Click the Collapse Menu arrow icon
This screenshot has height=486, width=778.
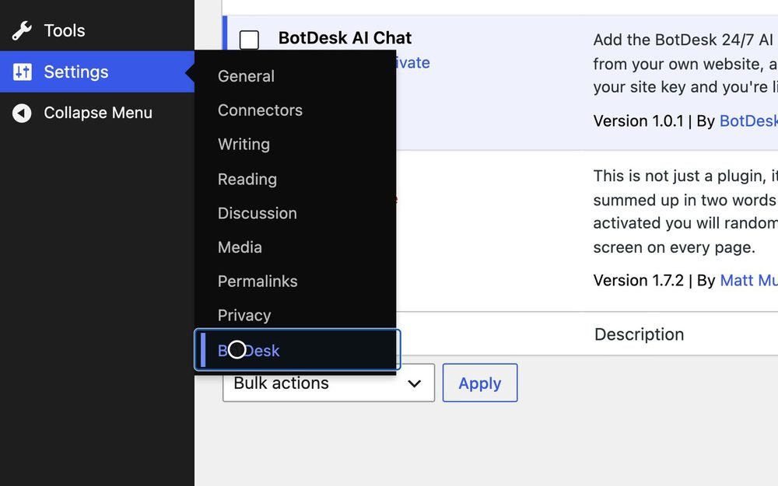pyautogui.click(x=22, y=113)
